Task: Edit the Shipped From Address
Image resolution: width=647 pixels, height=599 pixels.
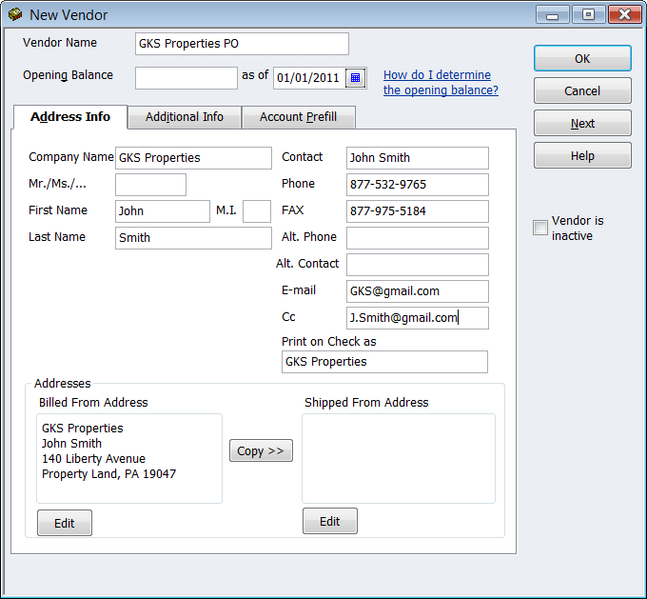Action: (x=329, y=522)
